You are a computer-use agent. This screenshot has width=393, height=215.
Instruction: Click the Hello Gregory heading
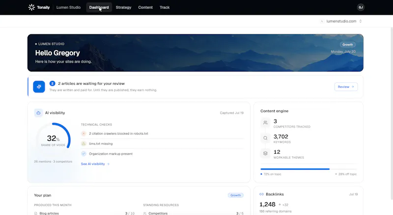click(57, 53)
